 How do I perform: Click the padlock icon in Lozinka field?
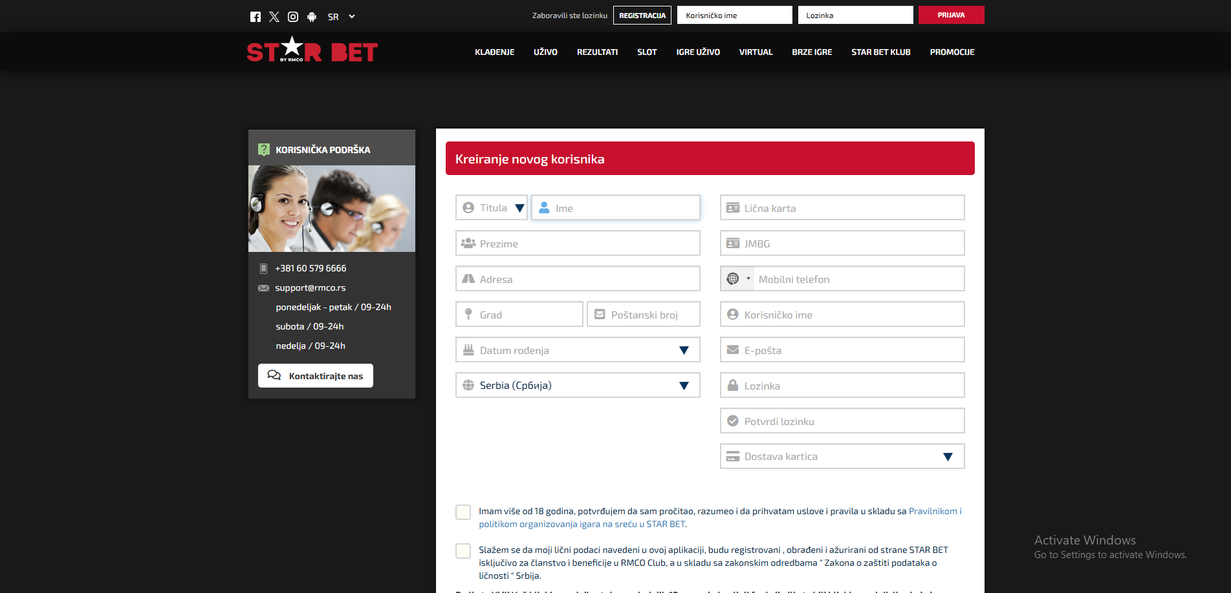click(733, 385)
